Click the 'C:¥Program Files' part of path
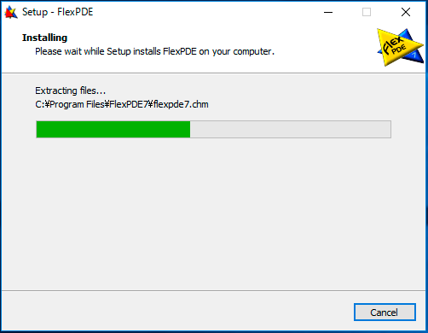The width and height of the screenshot is (428, 333). click(71, 104)
